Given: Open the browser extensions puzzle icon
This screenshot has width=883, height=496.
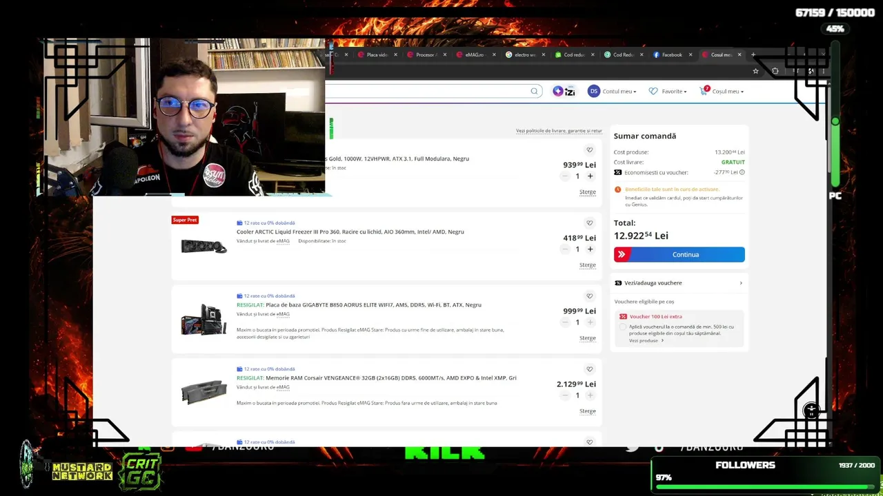Looking at the screenshot, I should click(x=775, y=71).
